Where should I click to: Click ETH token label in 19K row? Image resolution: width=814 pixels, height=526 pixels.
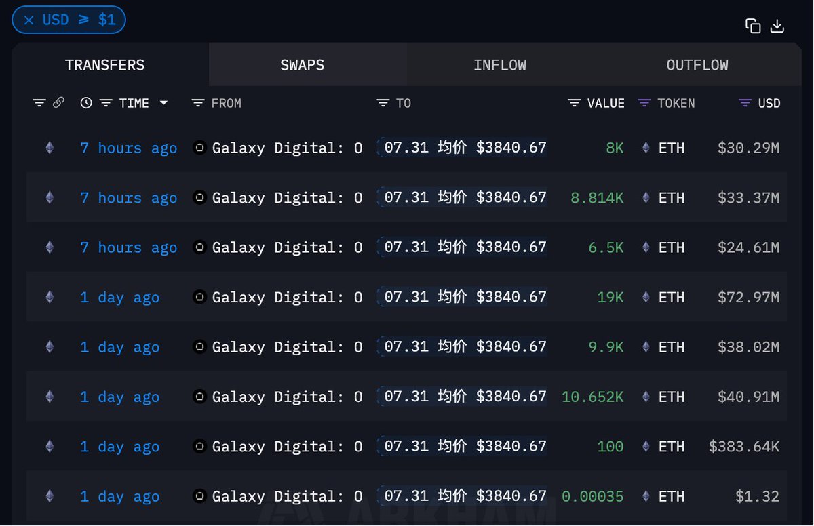pos(672,297)
